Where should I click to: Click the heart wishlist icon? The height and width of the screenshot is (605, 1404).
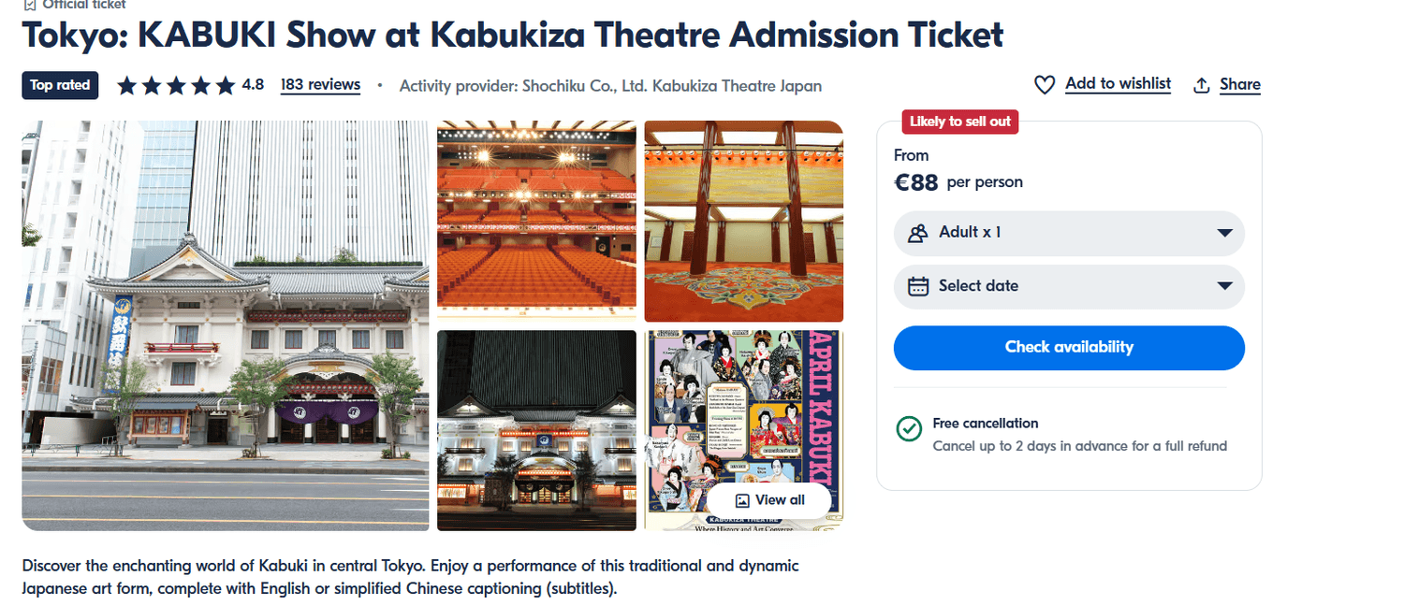pyautogui.click(x=1045, y=85)
